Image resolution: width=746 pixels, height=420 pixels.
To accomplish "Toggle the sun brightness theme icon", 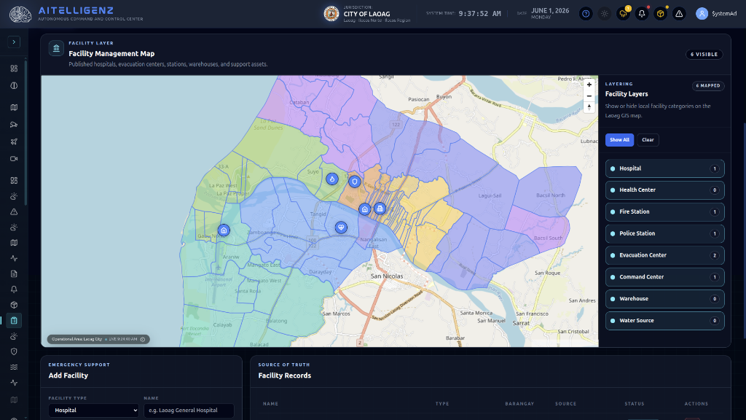I will click(x=604, y=14).
